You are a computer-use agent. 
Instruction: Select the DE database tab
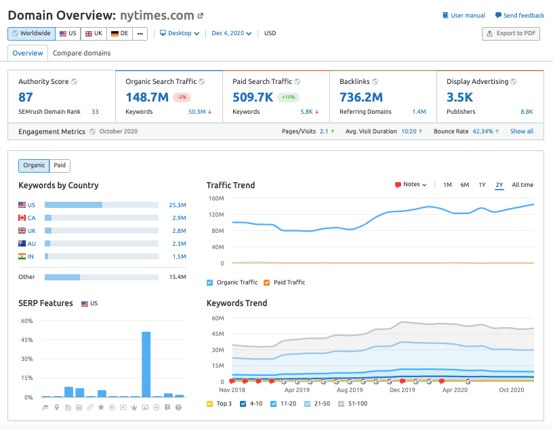(119, 34)
